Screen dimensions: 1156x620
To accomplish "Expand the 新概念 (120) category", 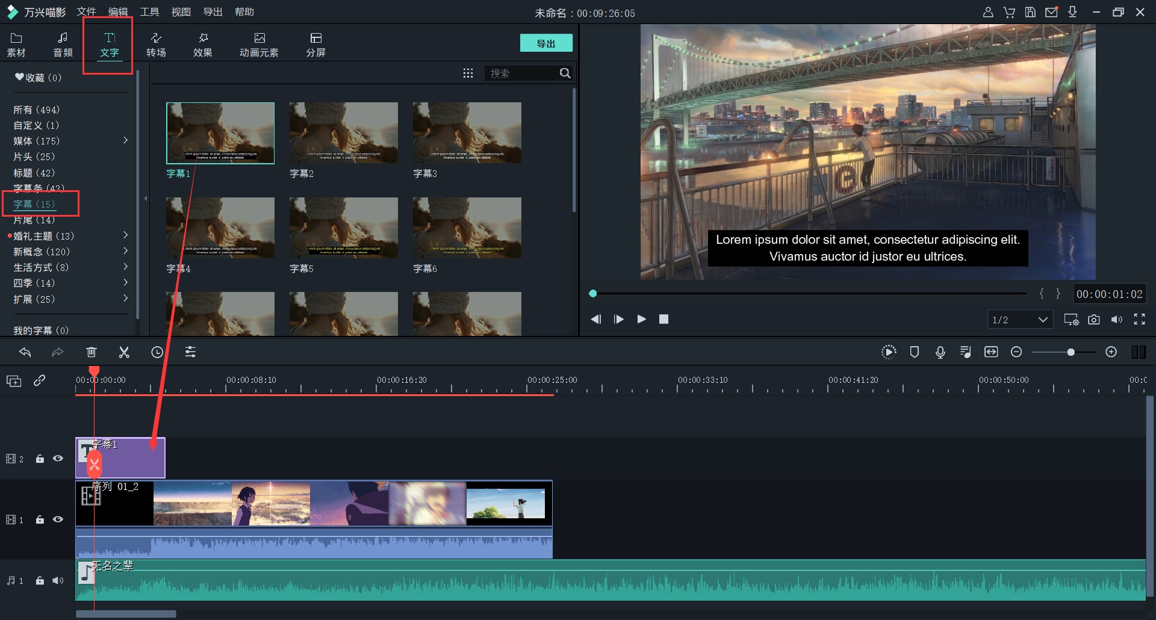I will (125, 252).
